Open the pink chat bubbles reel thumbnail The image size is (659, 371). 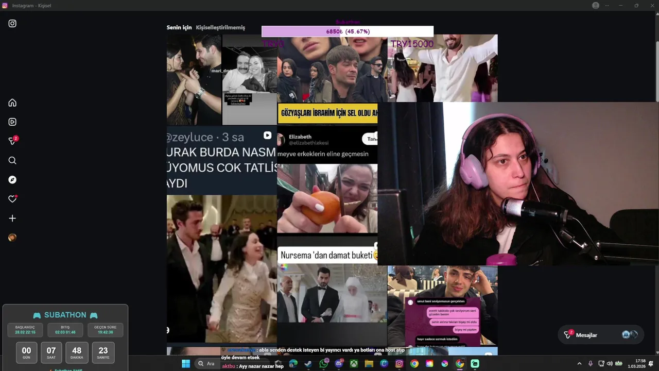442,306
